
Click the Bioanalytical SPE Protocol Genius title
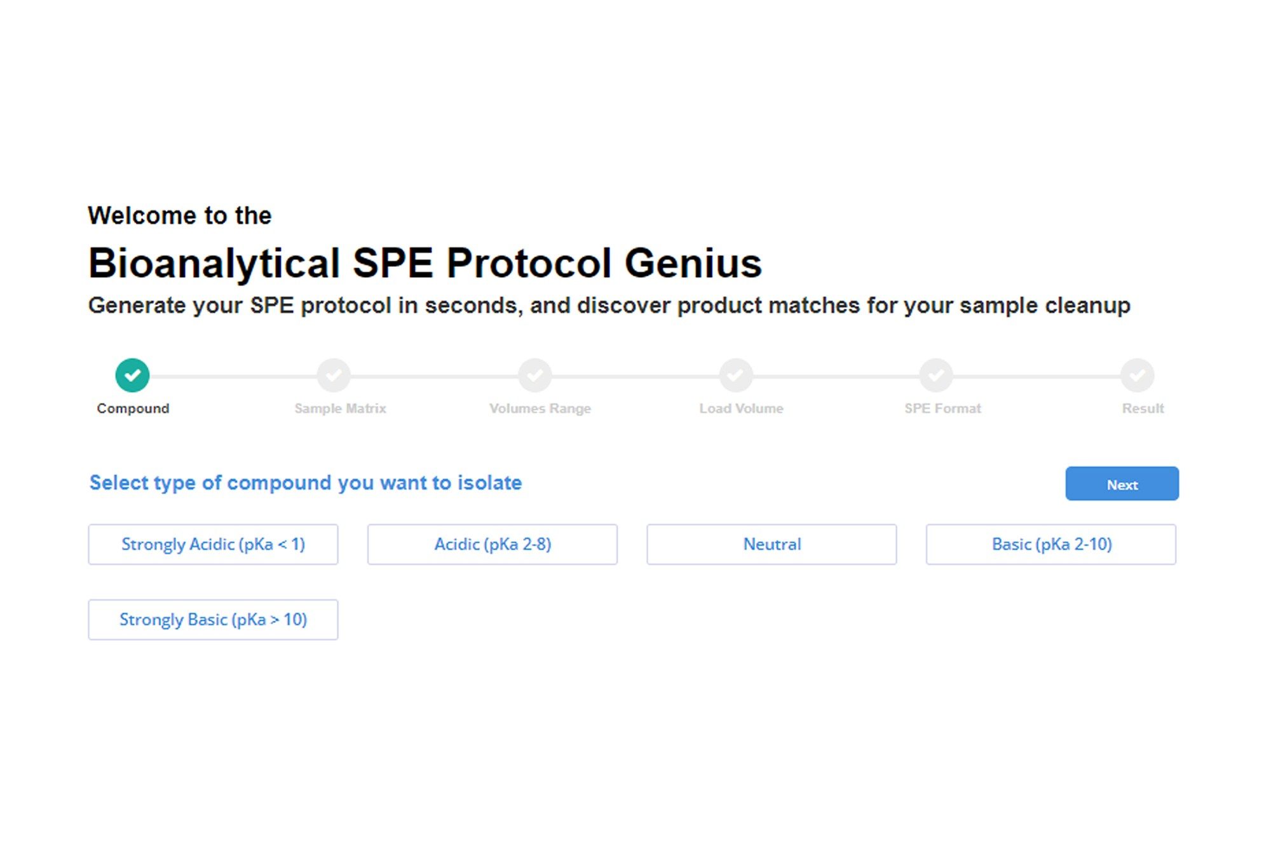(425, 263)
